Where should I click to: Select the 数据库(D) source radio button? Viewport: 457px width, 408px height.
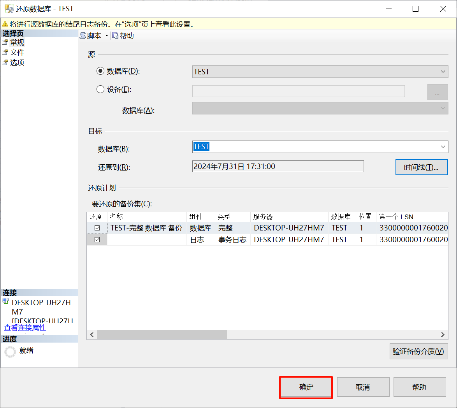[x=100, y=71]
